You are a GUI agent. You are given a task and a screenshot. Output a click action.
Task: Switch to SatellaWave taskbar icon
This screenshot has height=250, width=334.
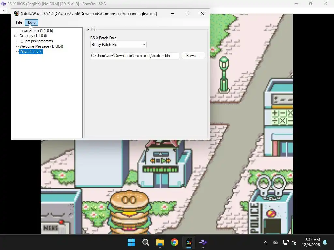coord(189,242)
